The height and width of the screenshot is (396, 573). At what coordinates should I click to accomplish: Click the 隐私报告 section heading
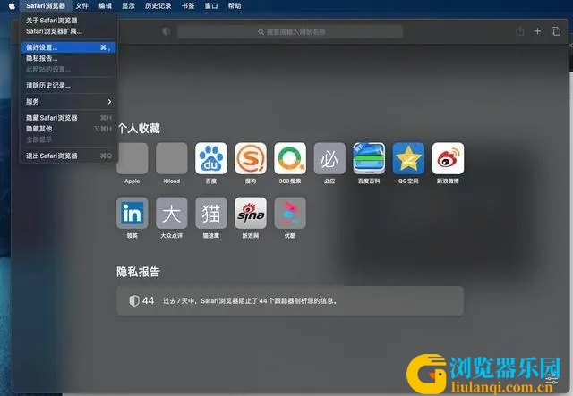point(138,272)
